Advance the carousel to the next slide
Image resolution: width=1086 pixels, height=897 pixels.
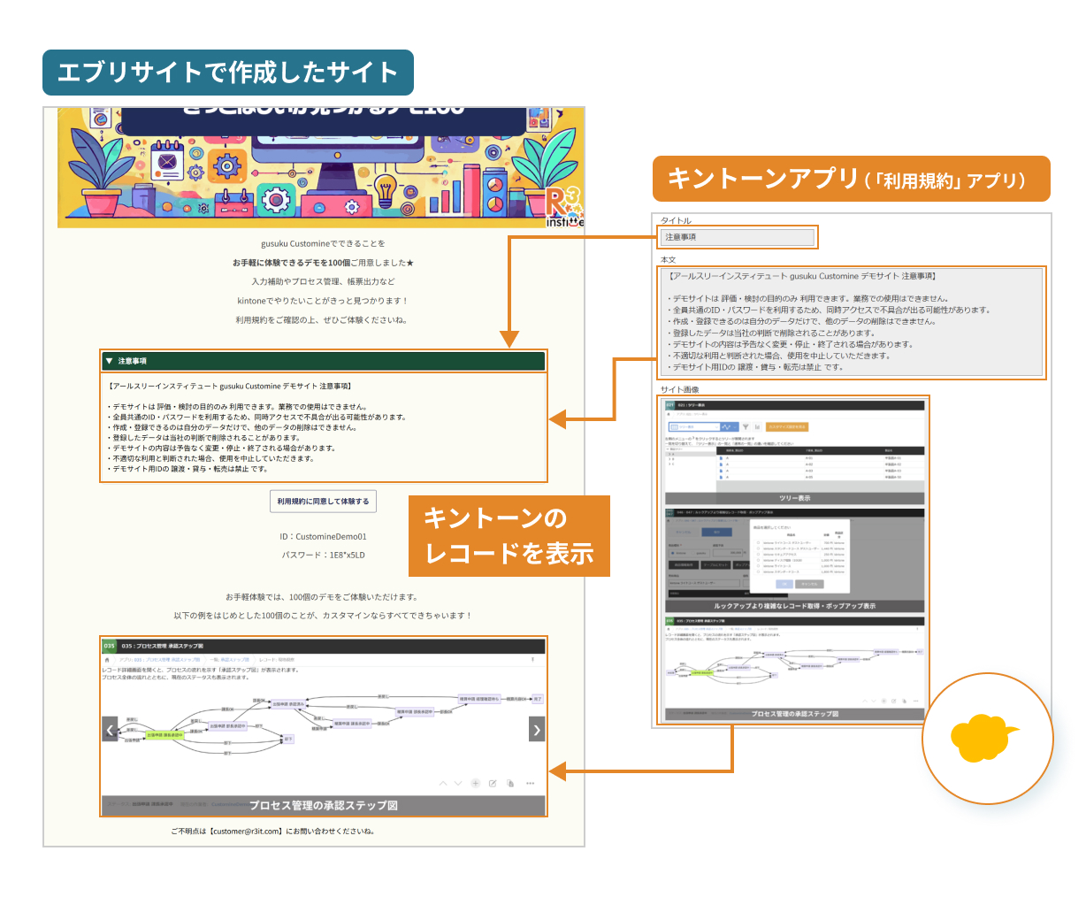click(x=537, y=729)
